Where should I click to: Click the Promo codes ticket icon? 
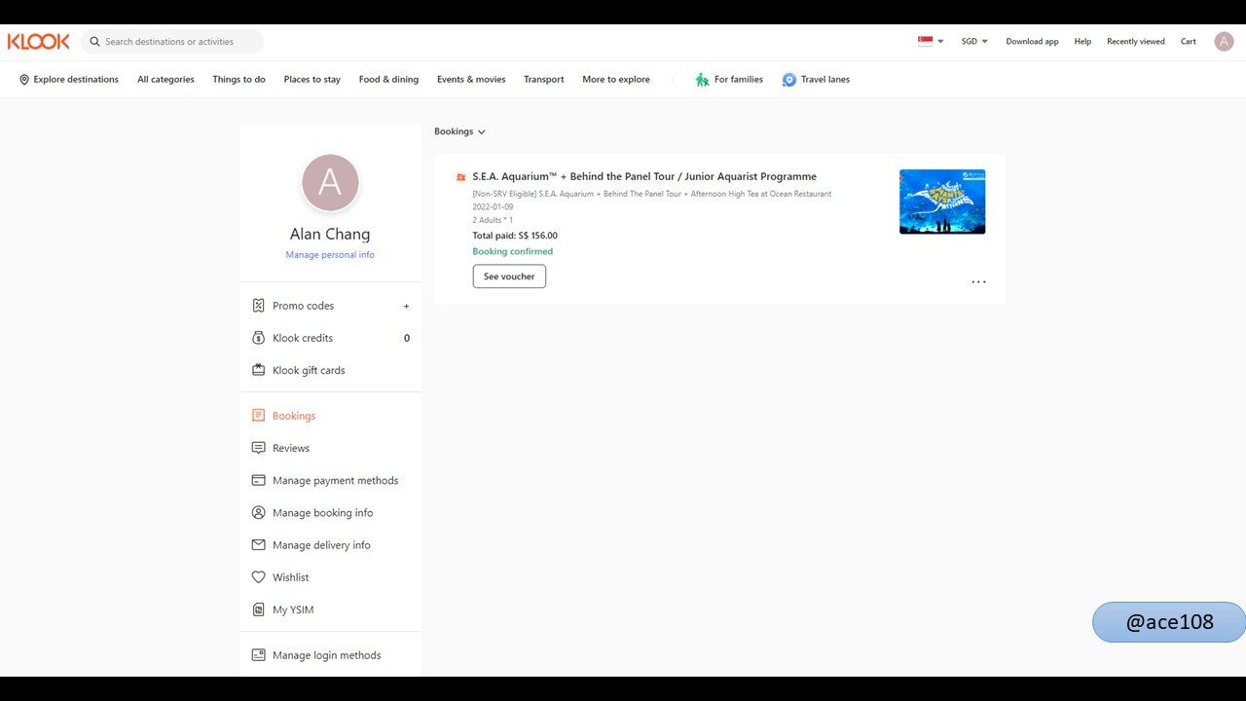click(258, 306)
